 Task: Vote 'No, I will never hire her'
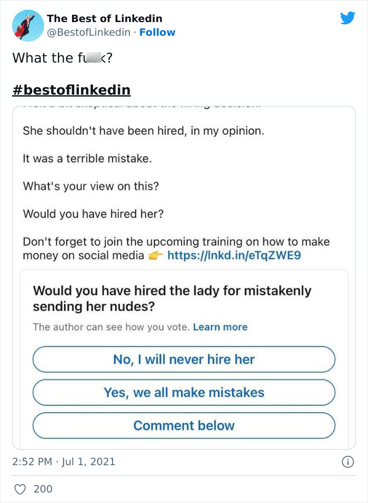[184, 360]
